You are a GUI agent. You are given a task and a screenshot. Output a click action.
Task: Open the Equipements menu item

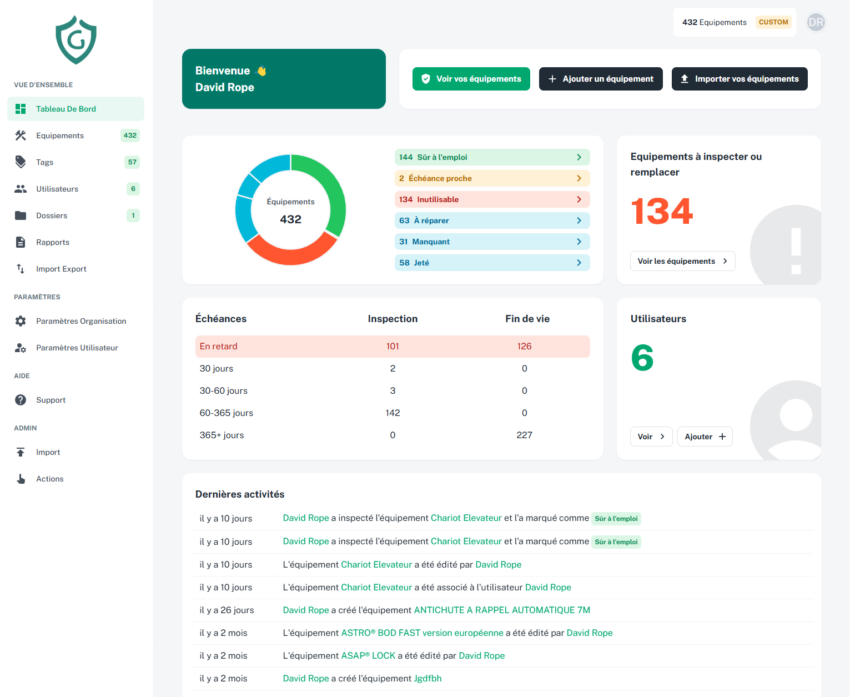76,136
